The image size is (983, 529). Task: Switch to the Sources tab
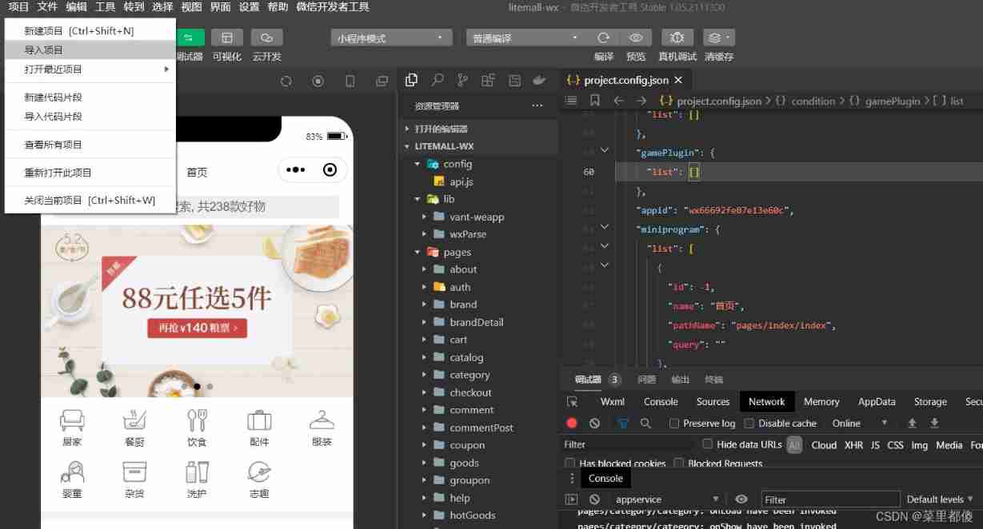click(713, 402)
